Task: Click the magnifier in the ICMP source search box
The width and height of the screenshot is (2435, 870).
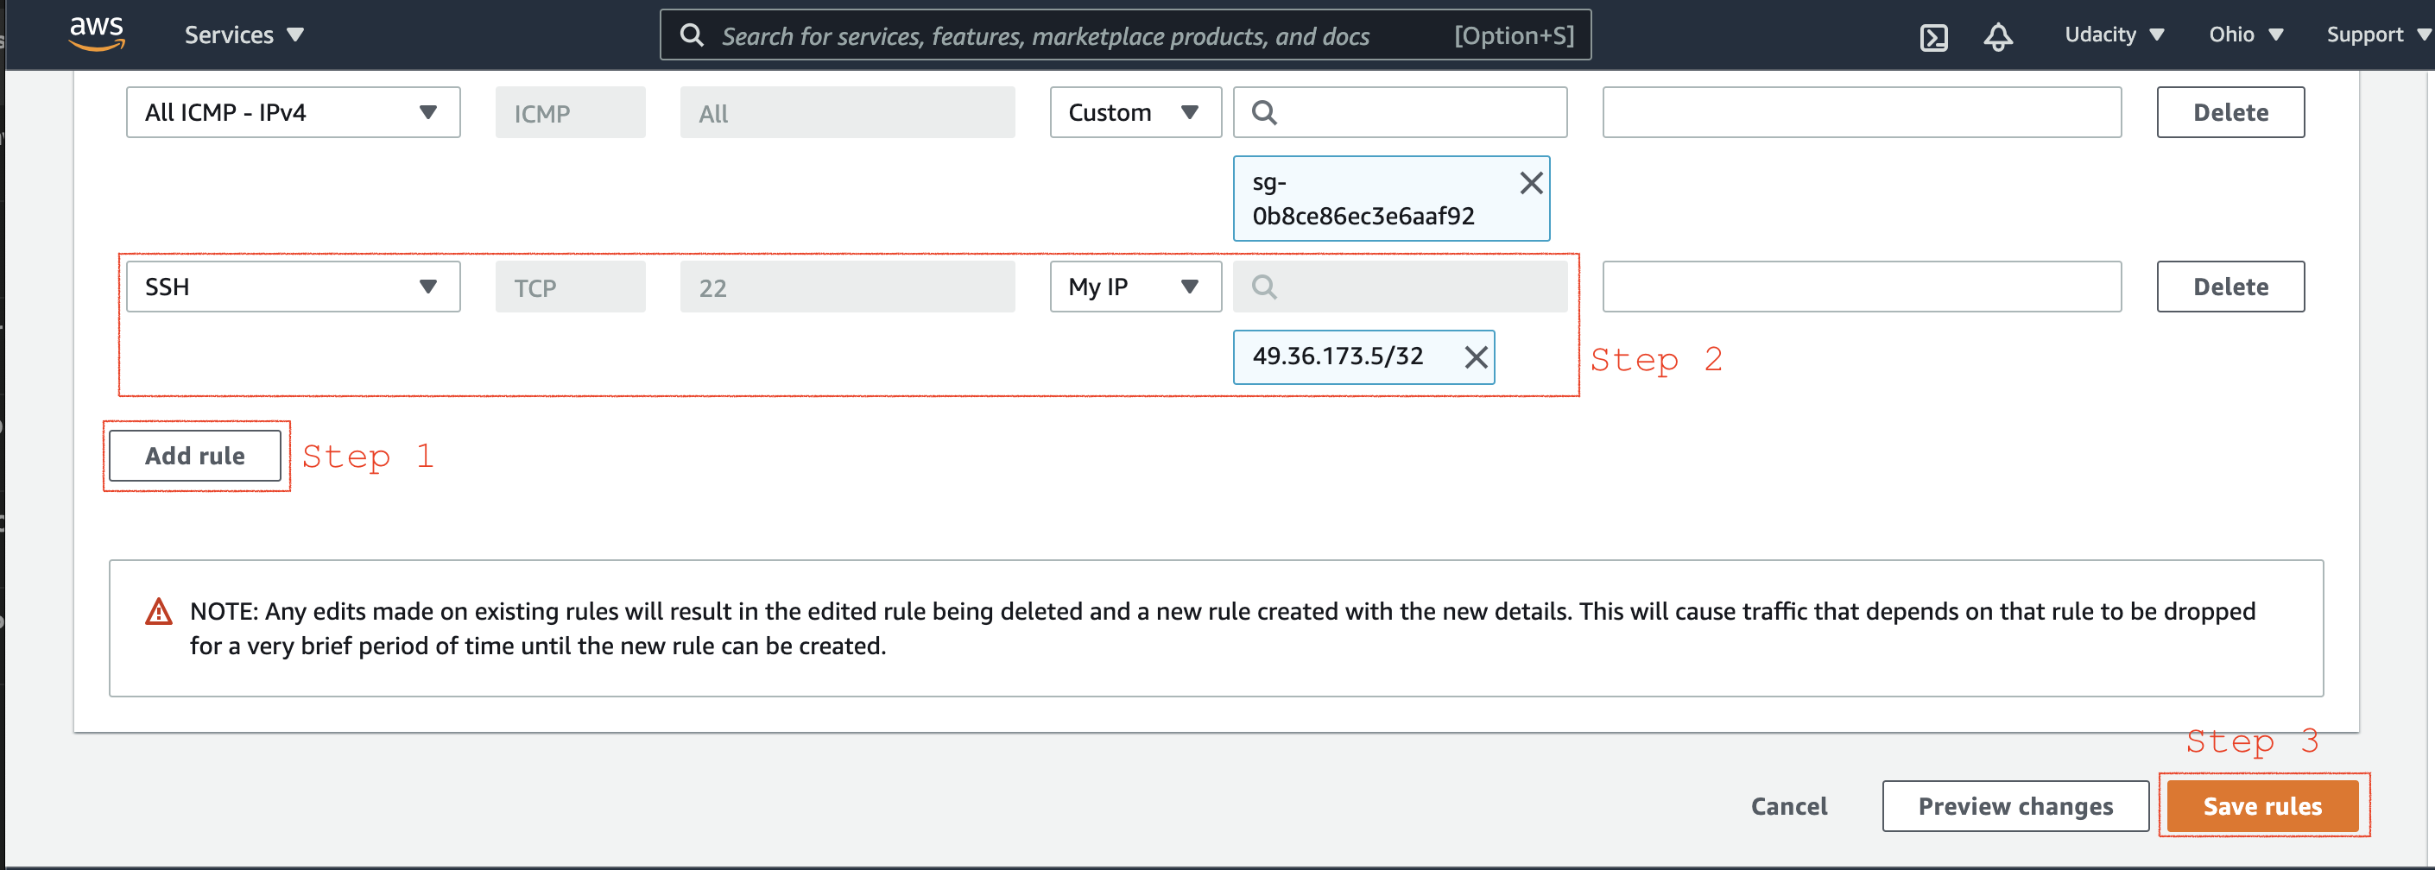Action: pos(1264,111)
